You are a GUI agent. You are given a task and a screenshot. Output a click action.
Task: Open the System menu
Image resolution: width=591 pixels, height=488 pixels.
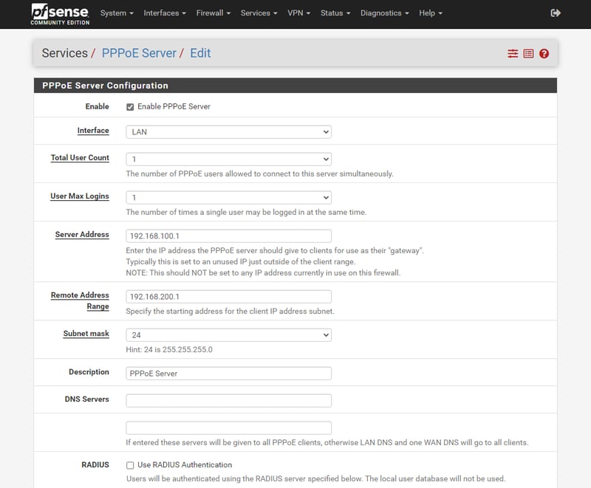coord(117,13)
